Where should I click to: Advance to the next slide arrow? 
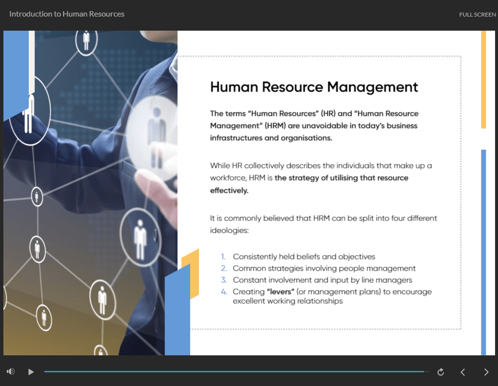486,372
